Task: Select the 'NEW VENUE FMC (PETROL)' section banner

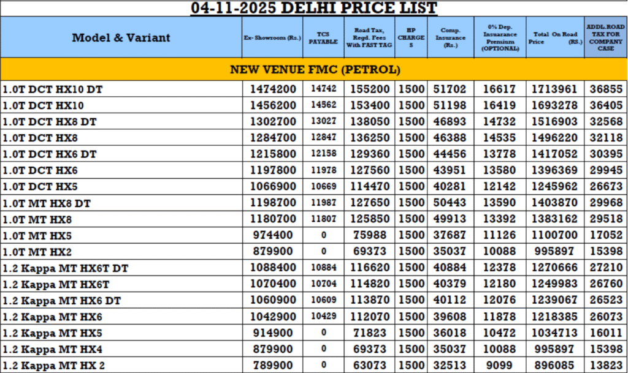Action: (x=314, y=69)
